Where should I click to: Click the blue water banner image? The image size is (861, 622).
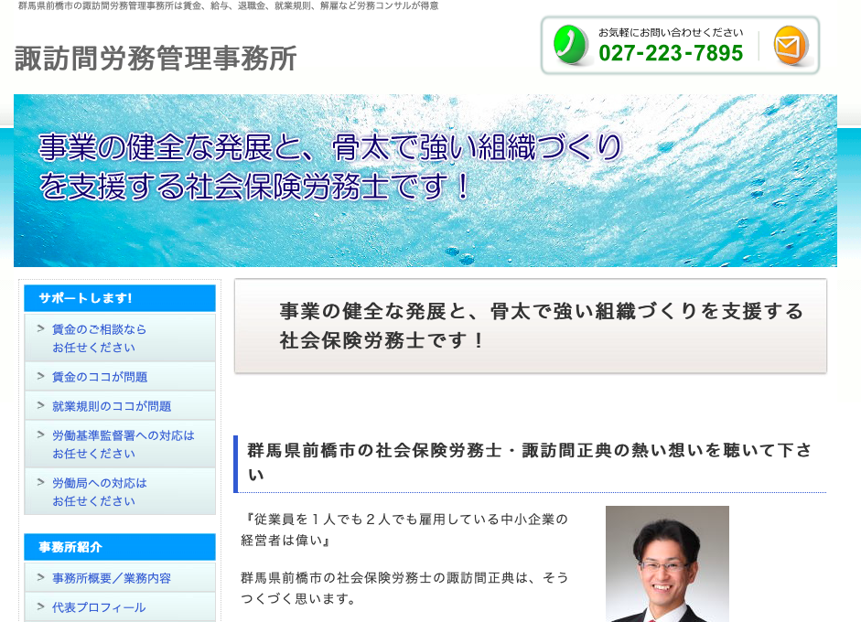[x=425, y=180]
